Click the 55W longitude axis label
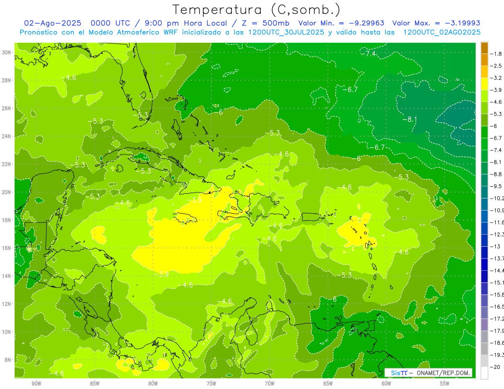This screenshot has height=389, width=504. [x=445, y=384]
